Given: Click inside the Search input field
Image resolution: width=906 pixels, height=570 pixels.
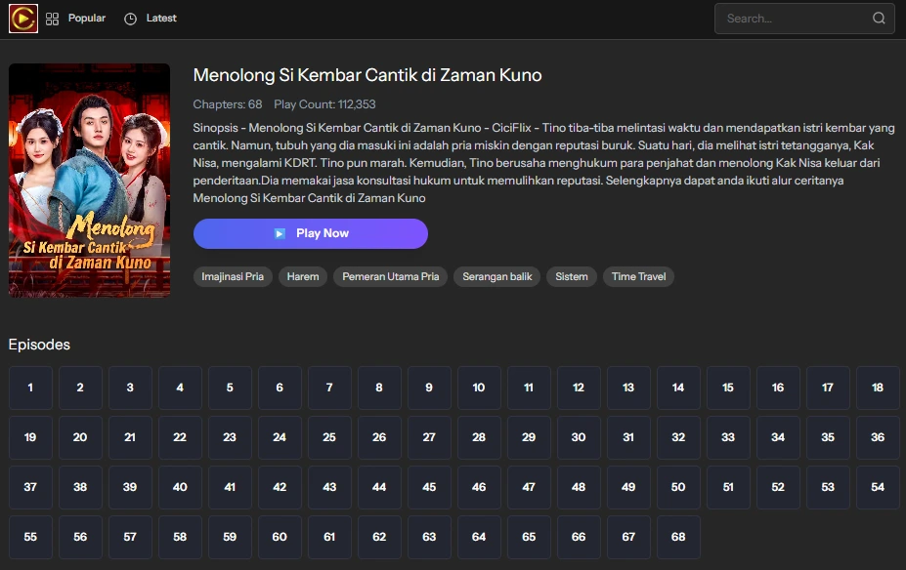Looking at the screenshot, I should pyautogui.click(x=792, y=18).
